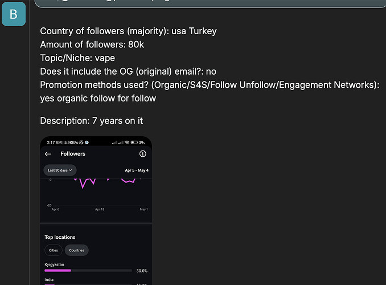The width and height of the screenshot is (386, 285).
Task: Open the embedded followers insights screenshot
Action: tap(96, 210)
